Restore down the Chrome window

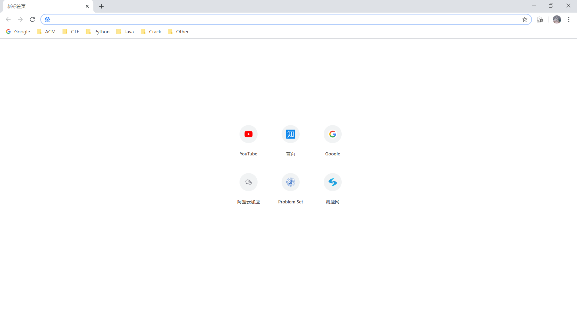[551, 6]
